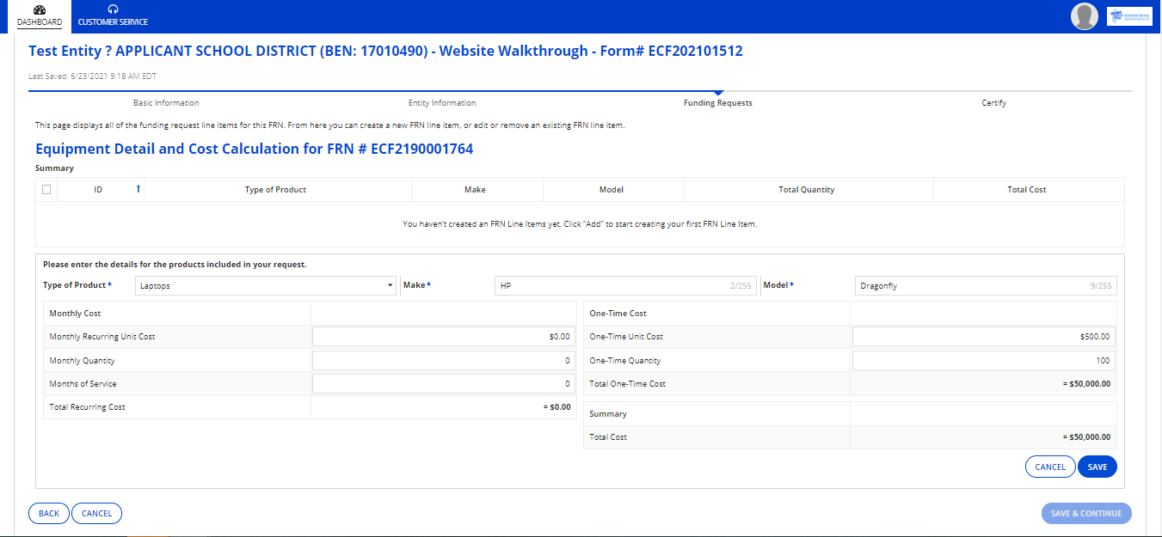The height and width of the screenshot is (537, 1162).
Task: Go to the Basic Information step
Action: point(166,103)
